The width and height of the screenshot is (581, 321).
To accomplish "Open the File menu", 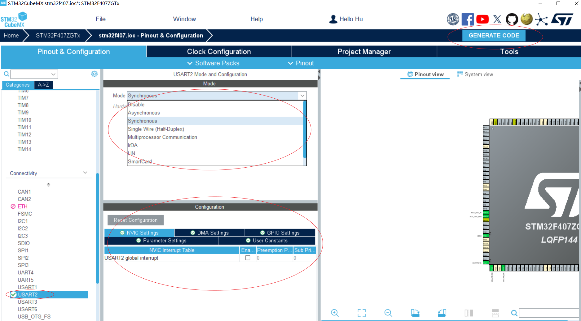I will (x=100, y=19).
